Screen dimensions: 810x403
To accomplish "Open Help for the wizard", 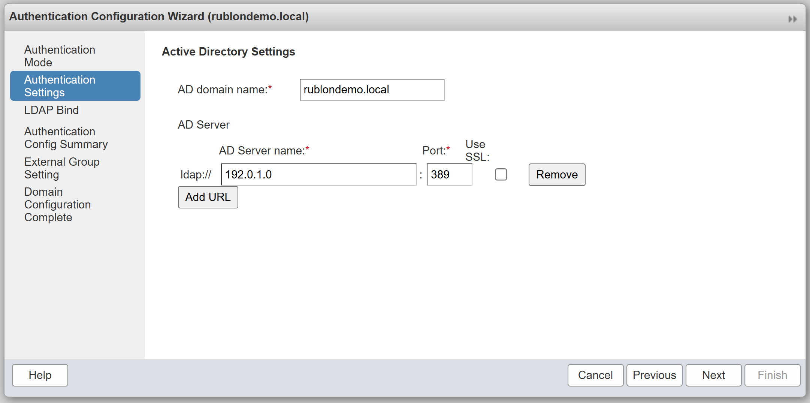I will coord(40,375).
